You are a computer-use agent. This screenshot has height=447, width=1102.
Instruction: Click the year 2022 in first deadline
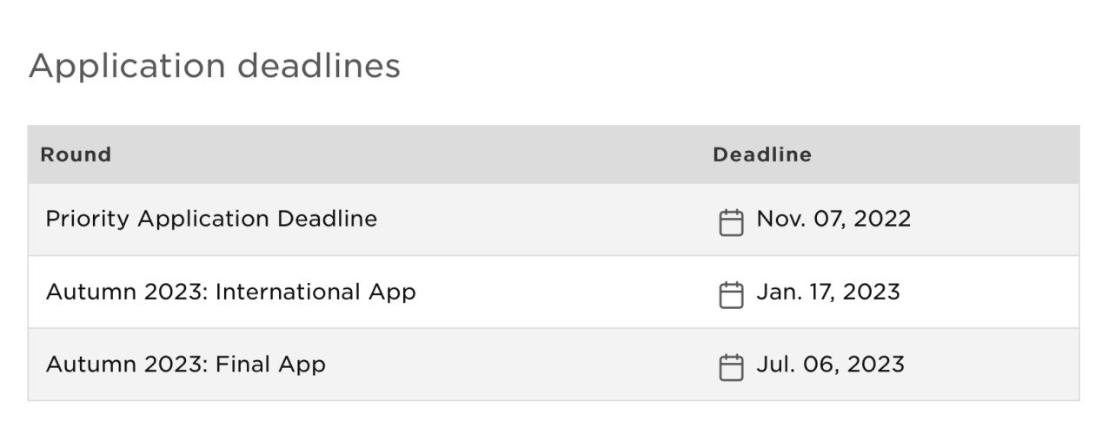(x=882, y=219)
